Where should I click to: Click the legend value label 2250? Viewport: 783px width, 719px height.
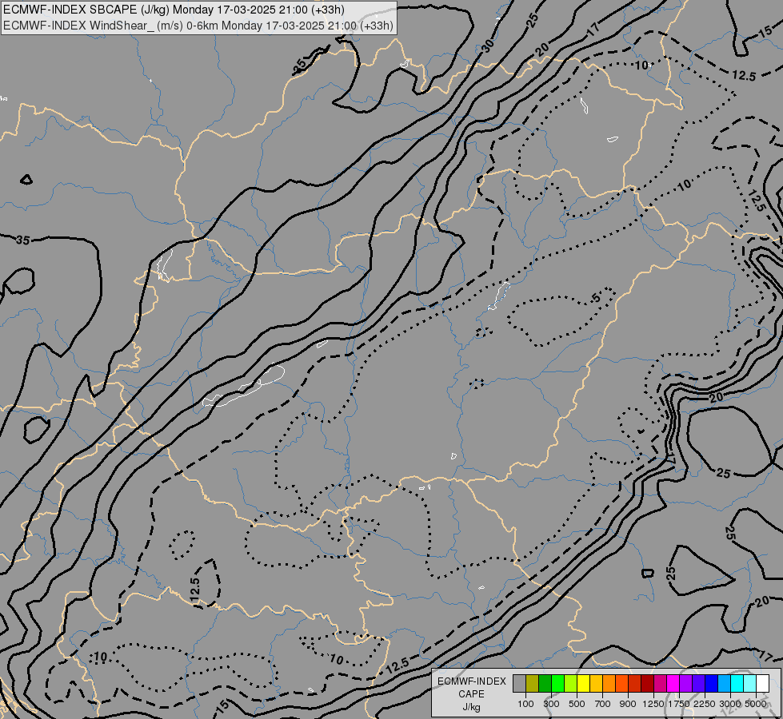coord(705,704)
